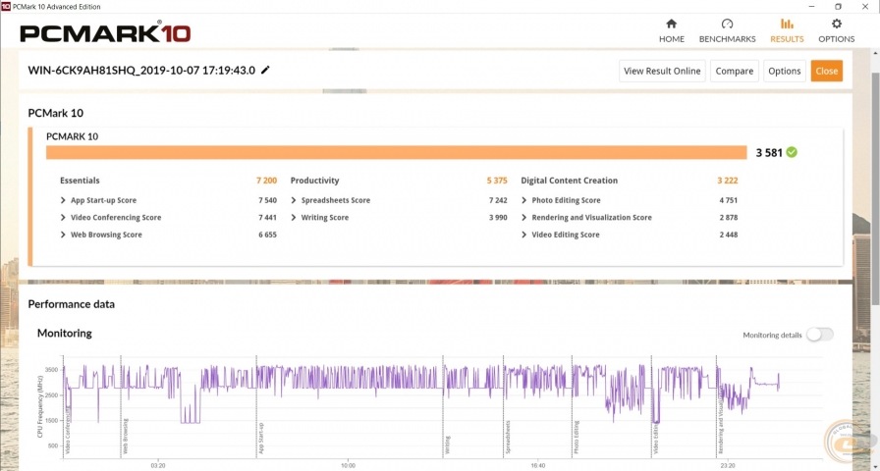Click the 10:00 time axis label
880x471 pixels.
pyautogui.click(x=348, y=465)
